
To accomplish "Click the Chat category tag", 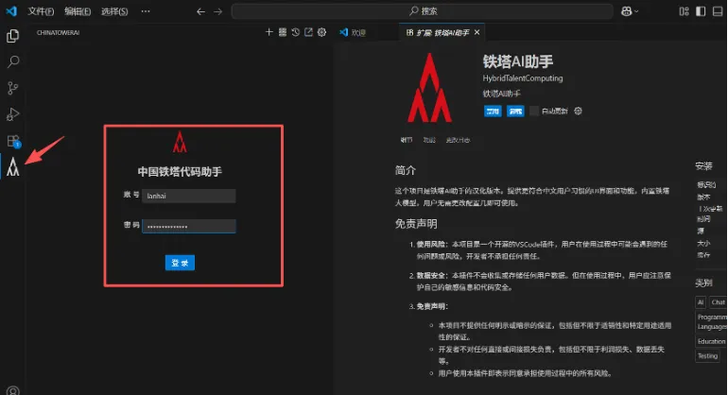I will [718, 302].
